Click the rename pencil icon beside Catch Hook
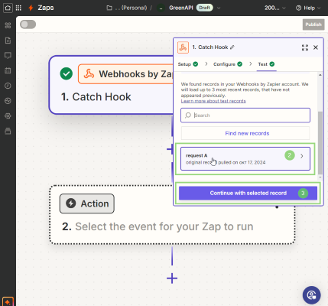Image resolution: width=328 pixels, height=306 pixels. tap(232, 47)
